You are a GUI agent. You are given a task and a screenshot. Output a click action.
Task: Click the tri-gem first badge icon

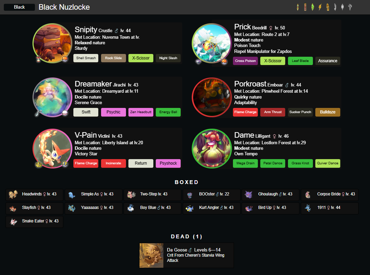[298, 7]
